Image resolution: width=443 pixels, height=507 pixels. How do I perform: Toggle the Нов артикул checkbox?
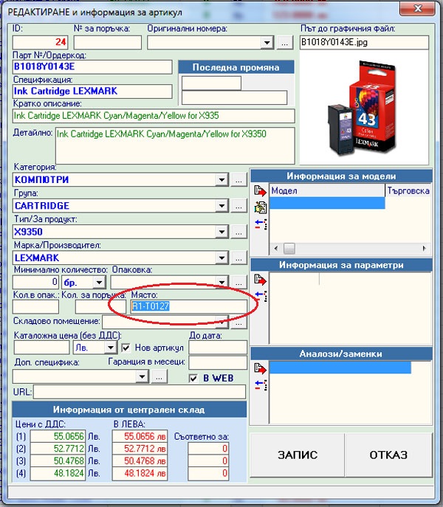(x=126, y=348)
